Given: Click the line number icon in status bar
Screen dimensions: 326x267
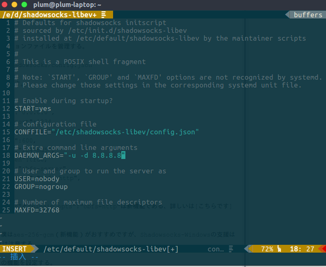Looking at the screenshot, I should pyautogui.click(x=278, y=248).
